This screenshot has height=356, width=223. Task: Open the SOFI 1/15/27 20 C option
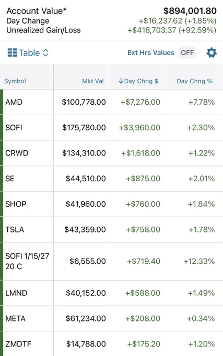point(111,261)
